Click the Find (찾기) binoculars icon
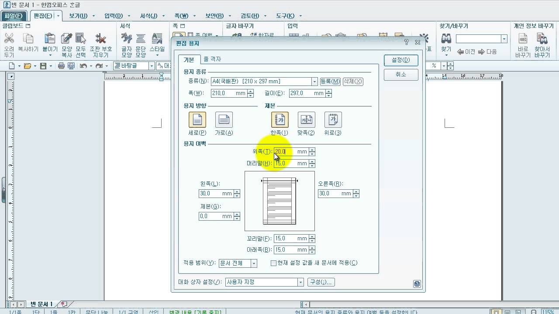 446,39
